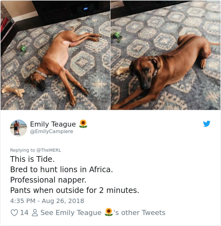Open Emily Teague's profile avatar

19,128
